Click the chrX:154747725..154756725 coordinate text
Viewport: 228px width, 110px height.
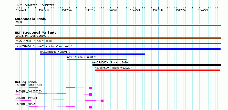(x=35, y=5)
